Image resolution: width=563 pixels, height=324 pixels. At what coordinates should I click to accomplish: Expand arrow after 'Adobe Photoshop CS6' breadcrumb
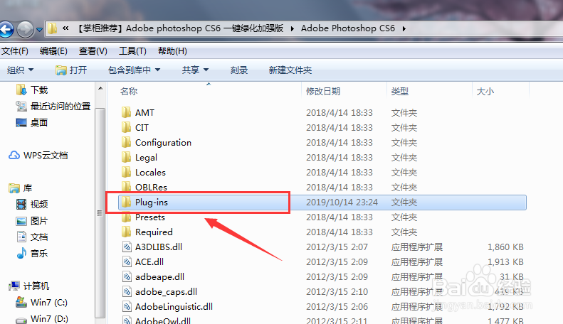(404, 28)
